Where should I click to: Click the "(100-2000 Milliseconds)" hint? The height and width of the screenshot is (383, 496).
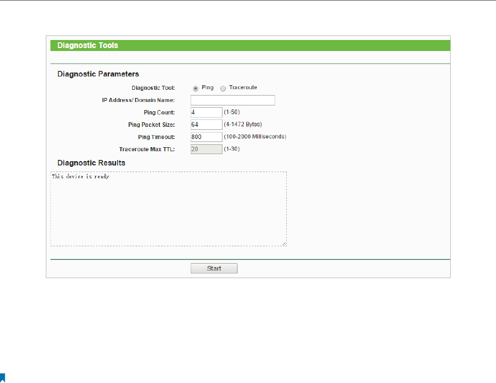click(255, 137)
